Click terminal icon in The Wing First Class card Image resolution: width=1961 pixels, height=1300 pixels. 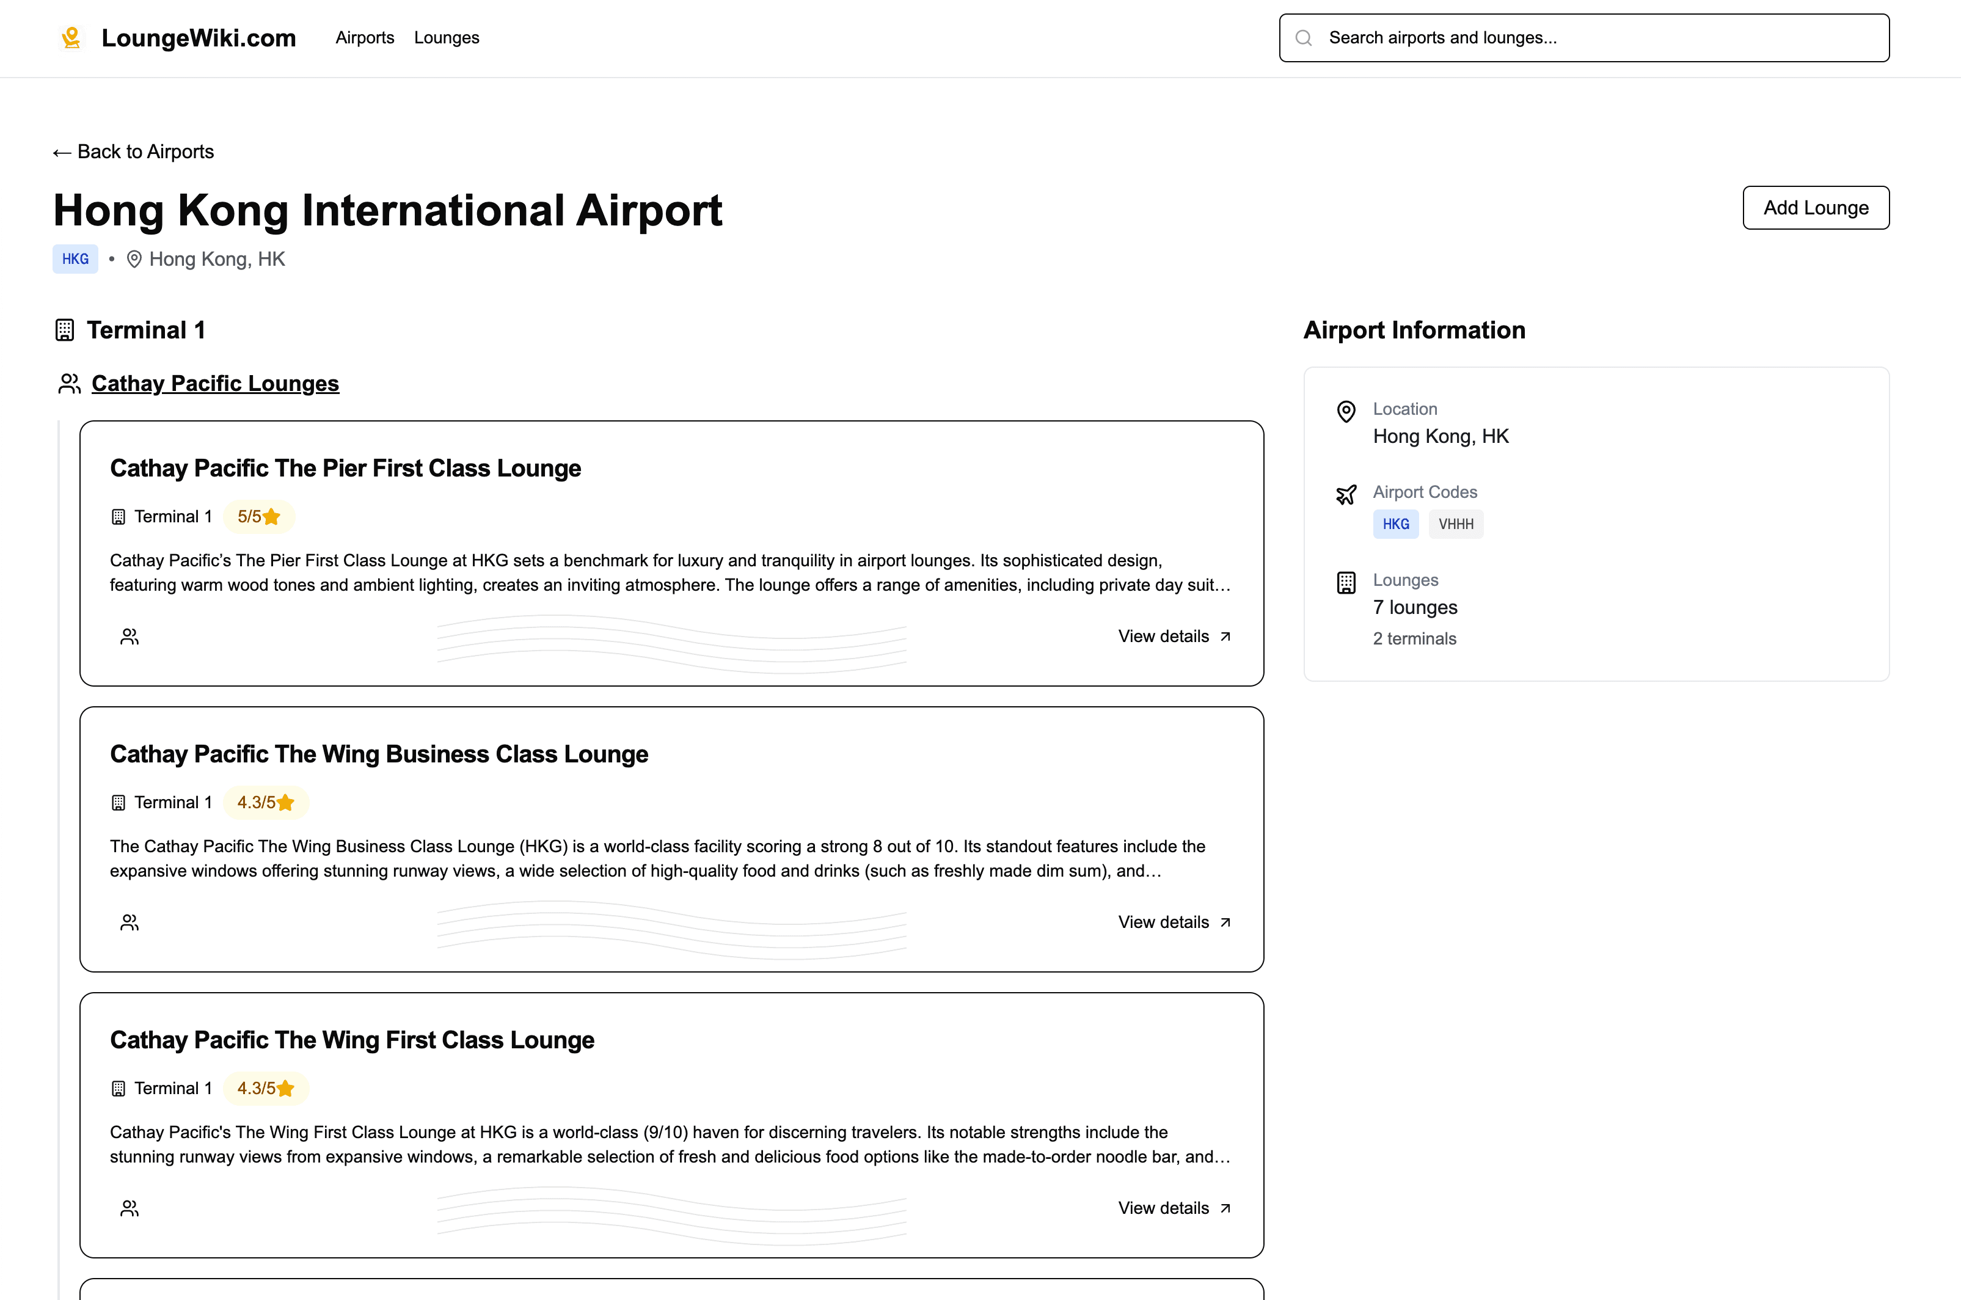(119, 1089)
